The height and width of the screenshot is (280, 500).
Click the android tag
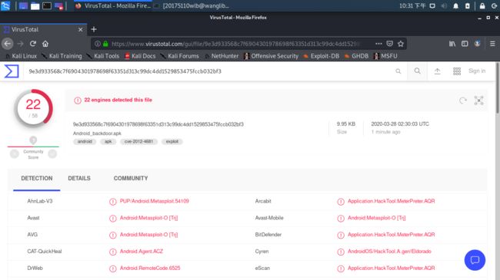click(85, 141)
